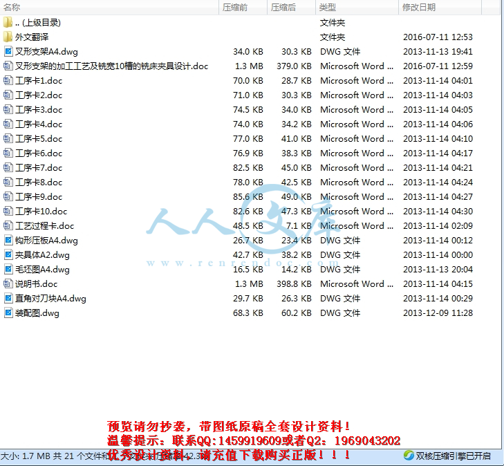The height and width of the screenshot is (466, 504).
Task: Click the 外文翻译 folder icon
Action: coord(8,37)
